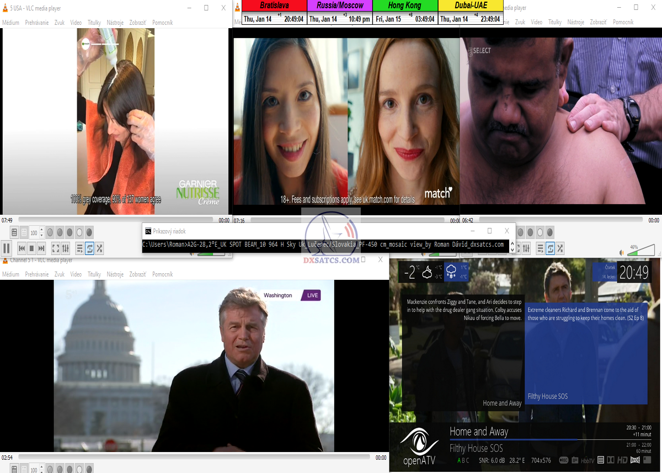Toggle shuffle in the 5 USA player
The width and height of the screenshot is (662, 473).
99,248
